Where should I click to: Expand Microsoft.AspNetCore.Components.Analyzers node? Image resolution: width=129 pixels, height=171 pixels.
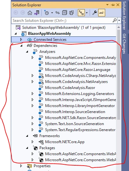[32, 58]
